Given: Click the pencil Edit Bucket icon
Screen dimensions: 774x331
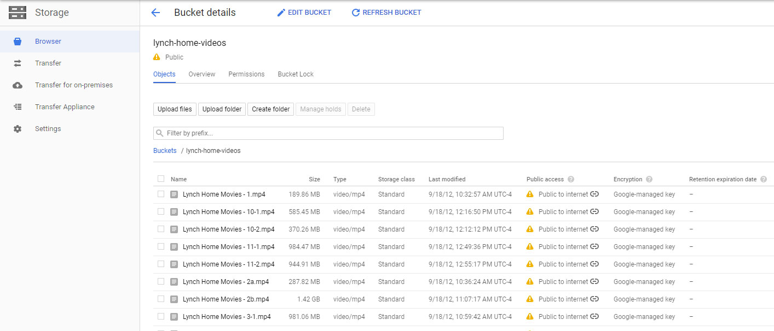Looking at the screenshot, I should (281, 13).
